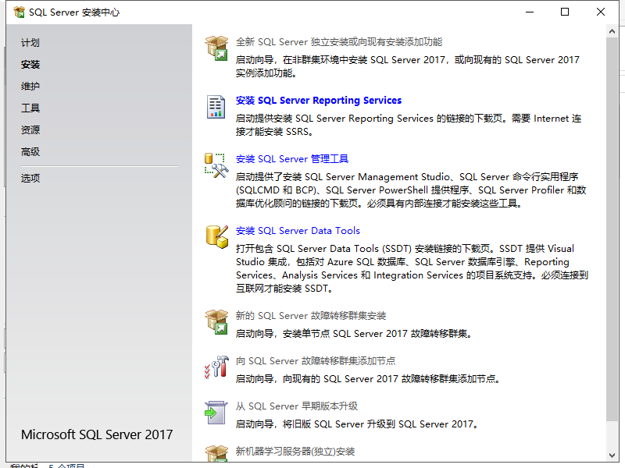Open the 维护 section
This screenshot has height=468, width=625.
tap(30, 86)
